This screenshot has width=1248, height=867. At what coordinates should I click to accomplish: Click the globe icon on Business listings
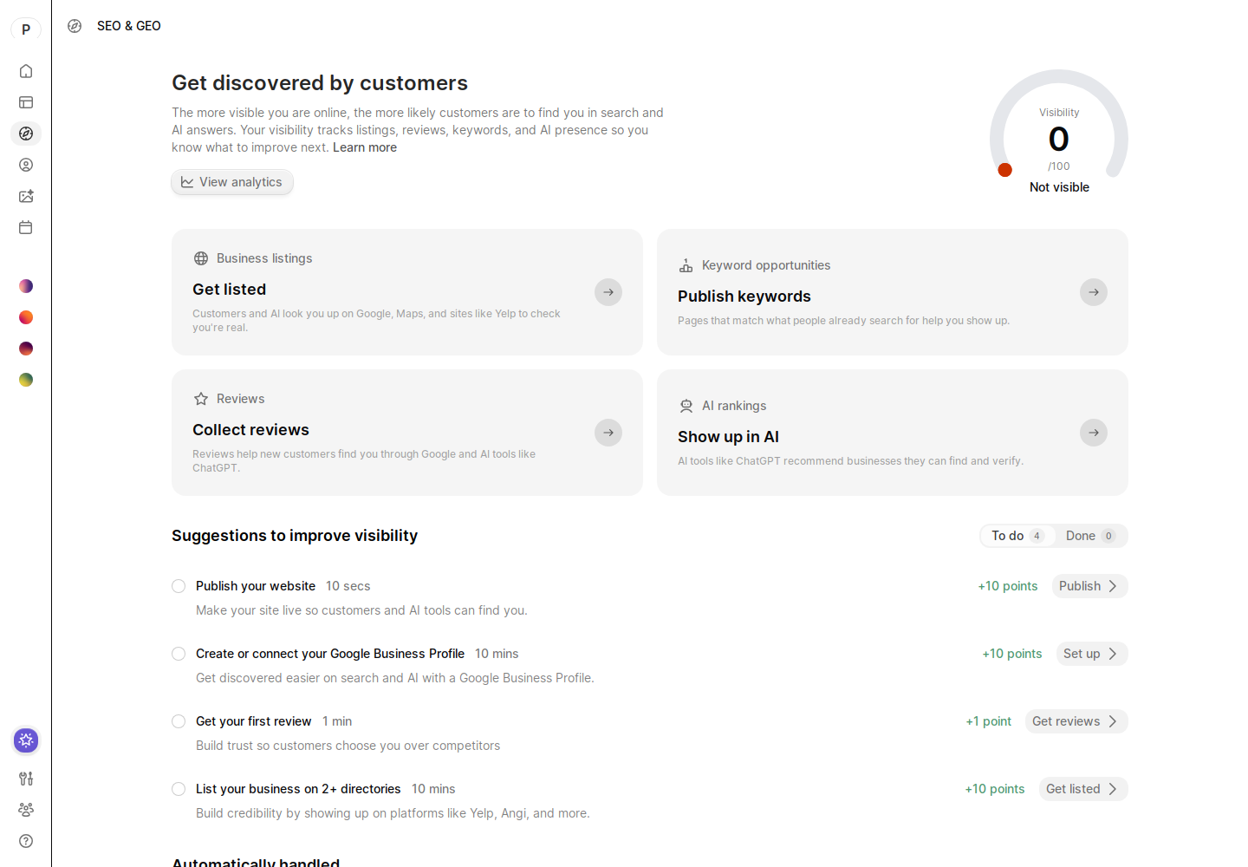tap(201, 258)
